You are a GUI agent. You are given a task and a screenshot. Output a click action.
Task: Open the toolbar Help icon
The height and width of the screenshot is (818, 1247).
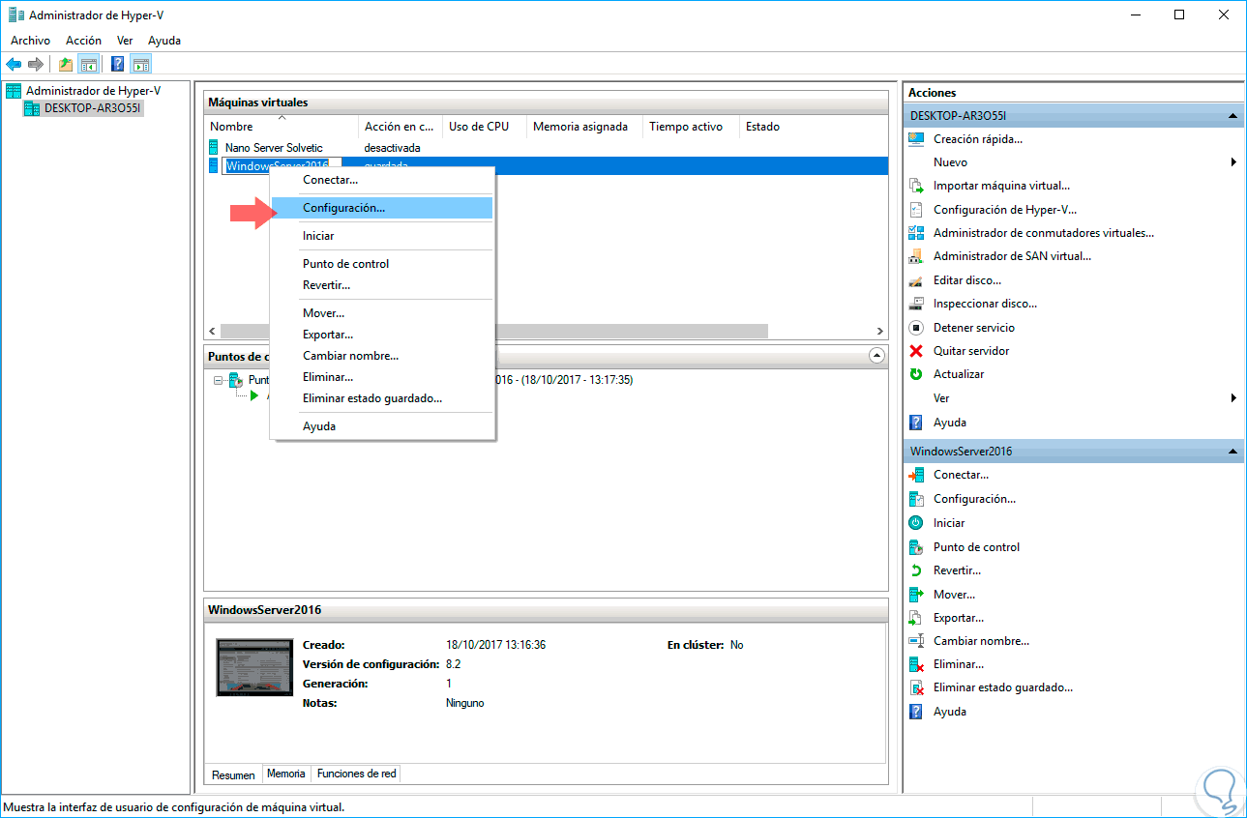pyautogui.click(x=118, y=65)
